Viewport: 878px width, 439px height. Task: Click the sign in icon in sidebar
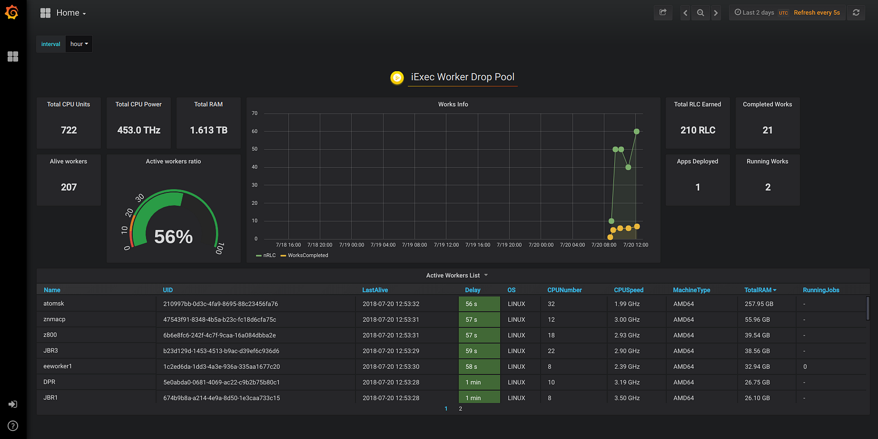coord(13,404)
